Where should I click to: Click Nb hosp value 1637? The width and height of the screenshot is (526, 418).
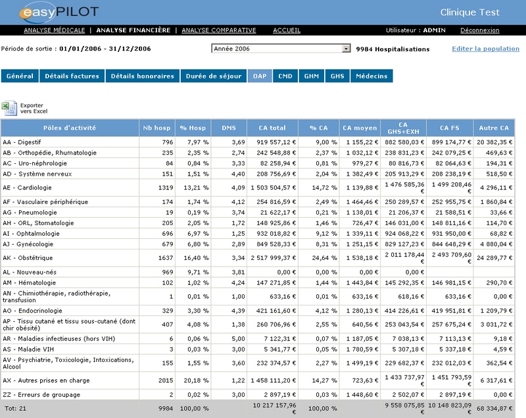[166, 258]
